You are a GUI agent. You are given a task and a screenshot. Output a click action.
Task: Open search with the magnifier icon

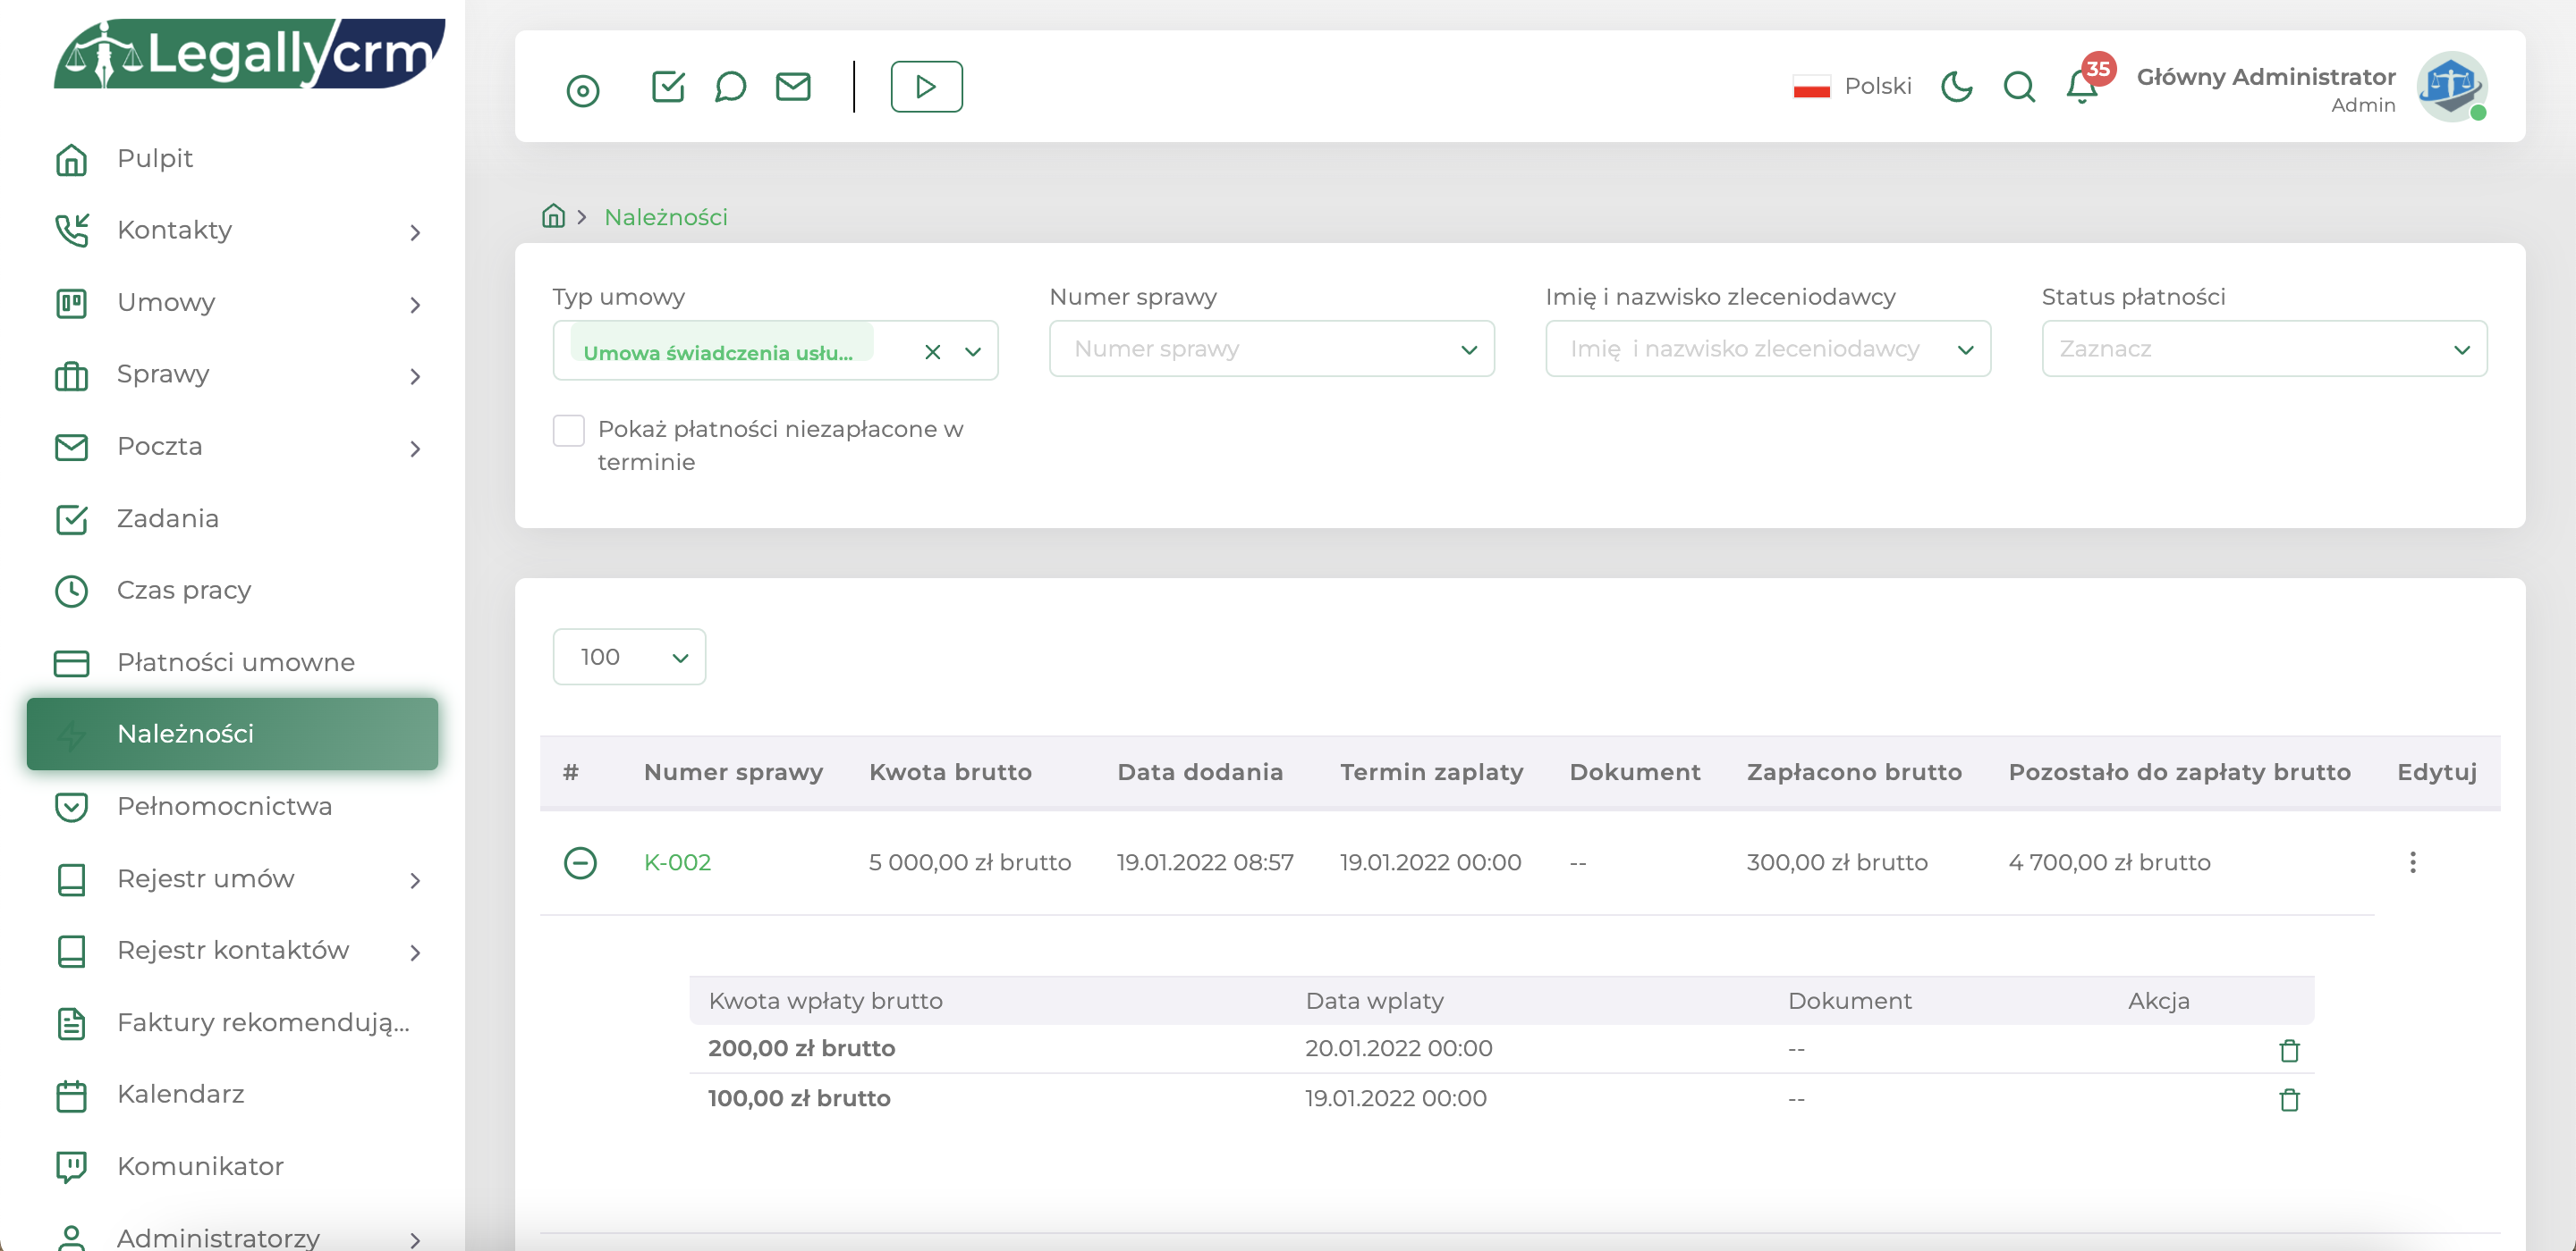[x=2019, y=87]
